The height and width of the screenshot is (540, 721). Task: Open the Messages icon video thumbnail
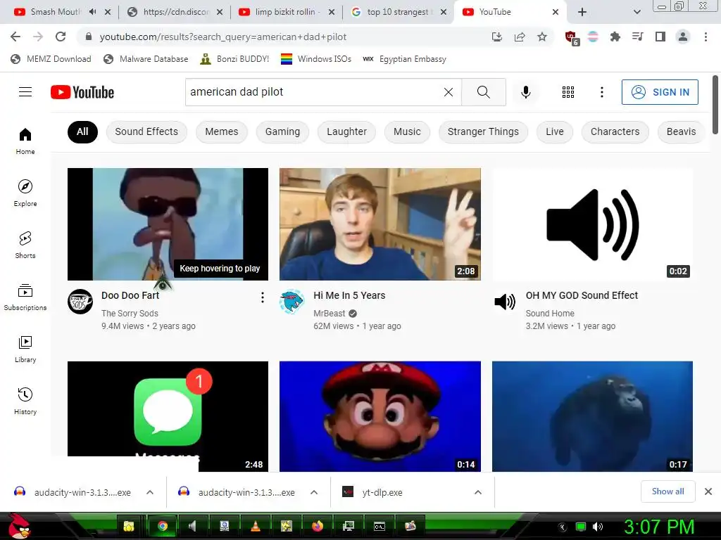[168, 416]
